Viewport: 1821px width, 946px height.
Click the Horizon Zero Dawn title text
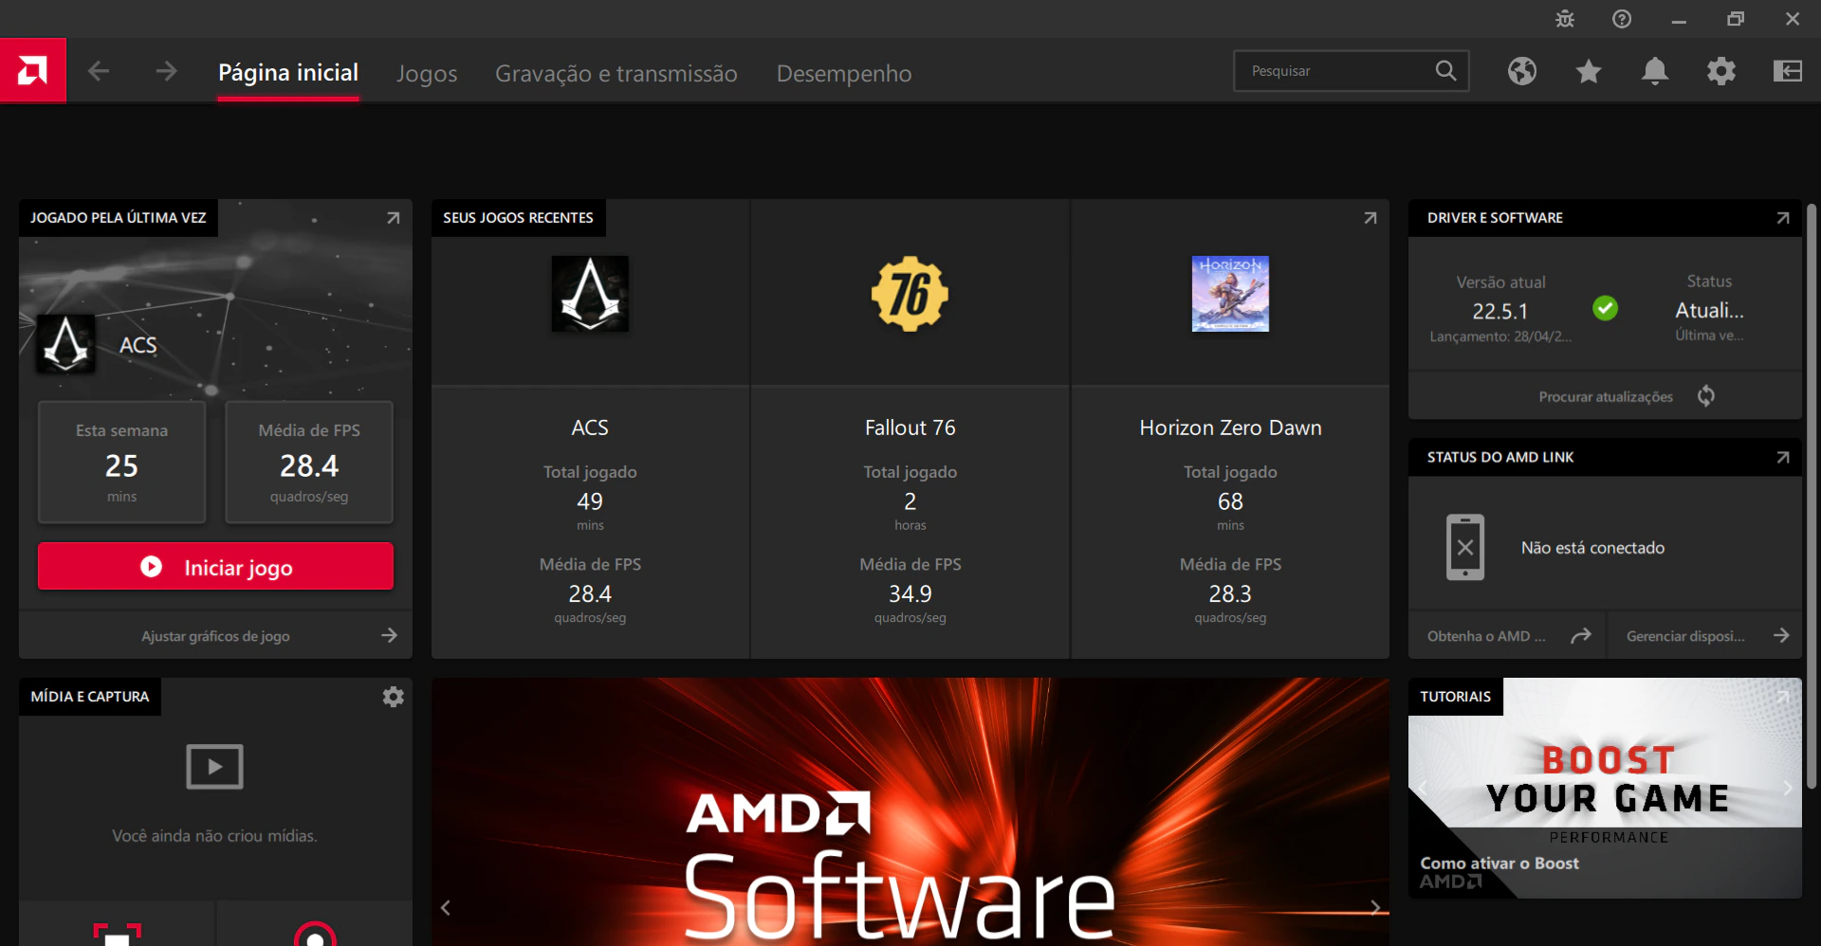pos(1230,428)
